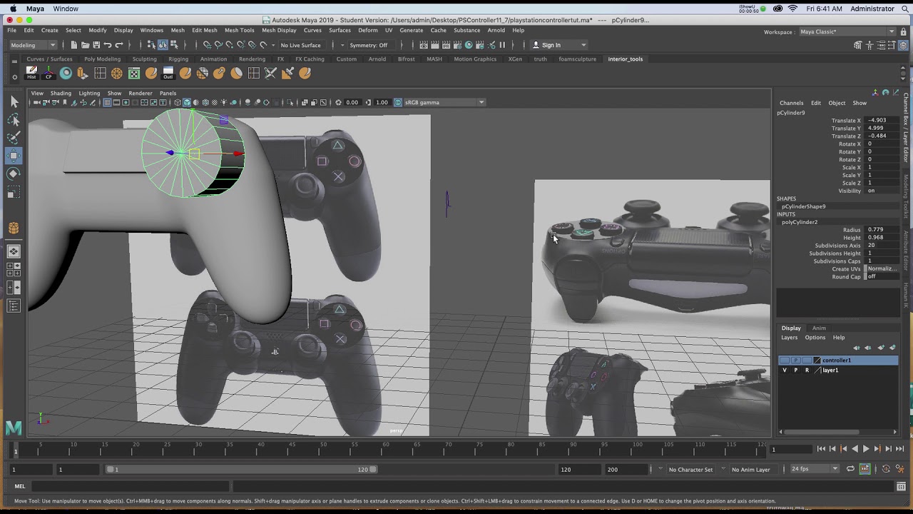Click the CP center pivot shelf icon
Screen dimensions: 913x514
click(49, 73)
